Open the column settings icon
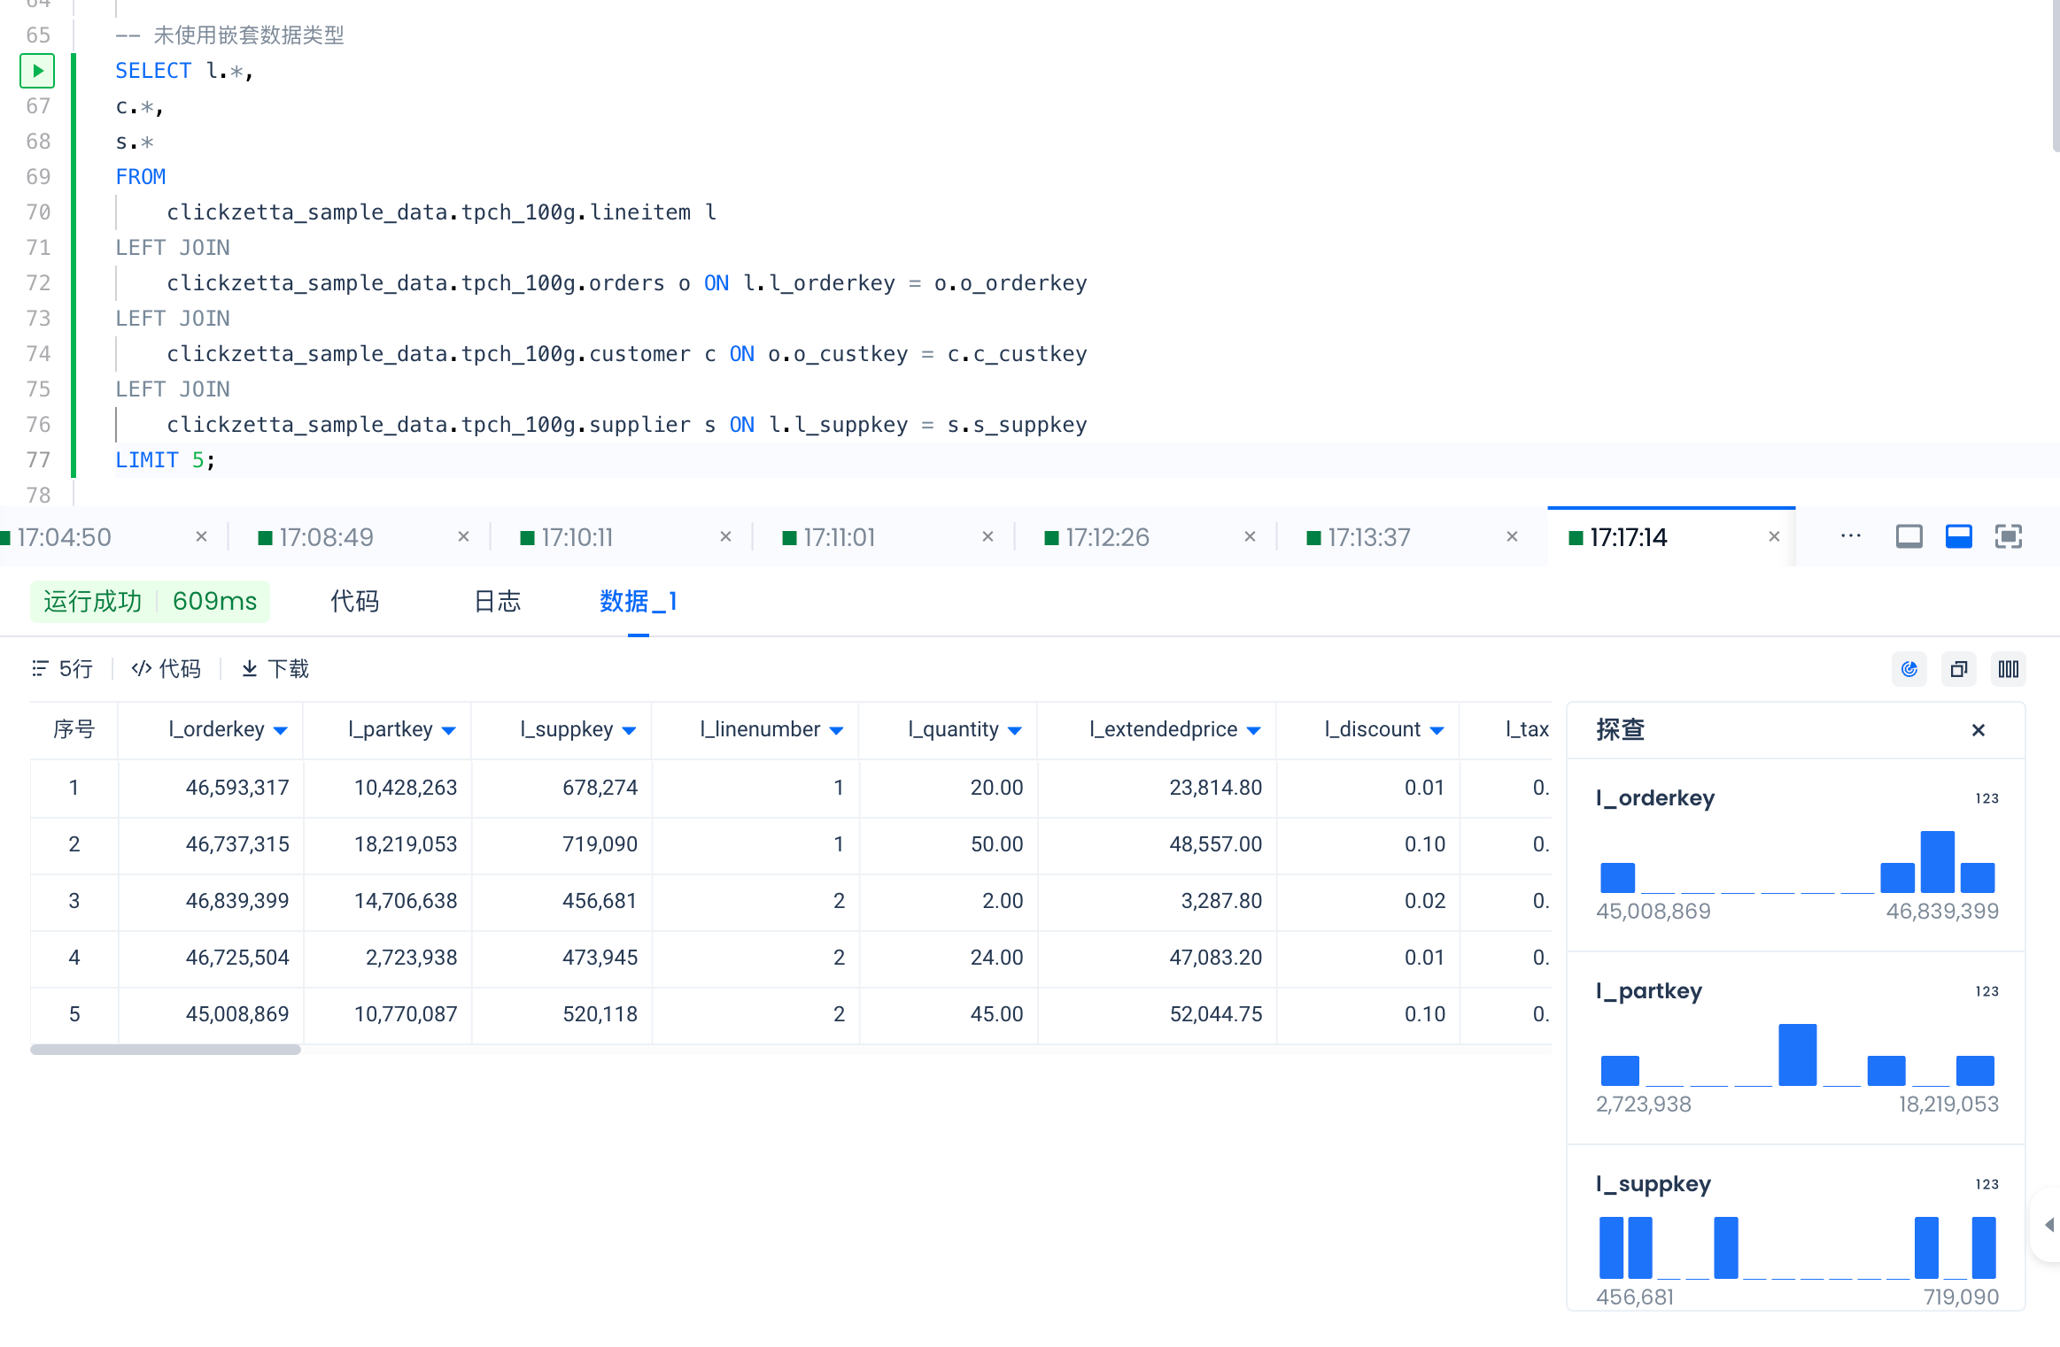The width and height of the screenshot is (2060, 1347). [2008, 669]
